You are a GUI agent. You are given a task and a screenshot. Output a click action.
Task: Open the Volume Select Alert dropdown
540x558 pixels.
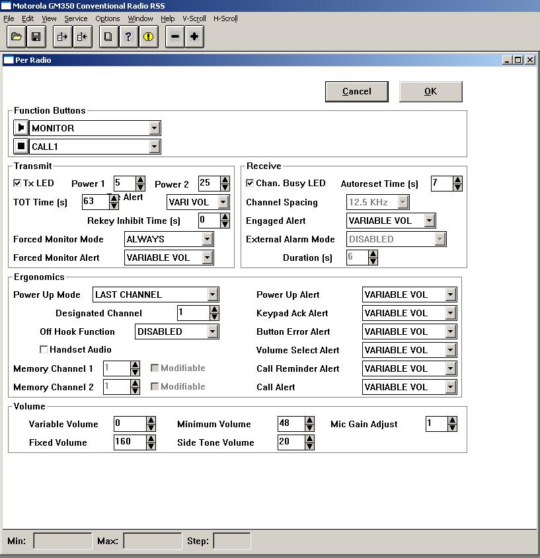click(x=451, y=350)
